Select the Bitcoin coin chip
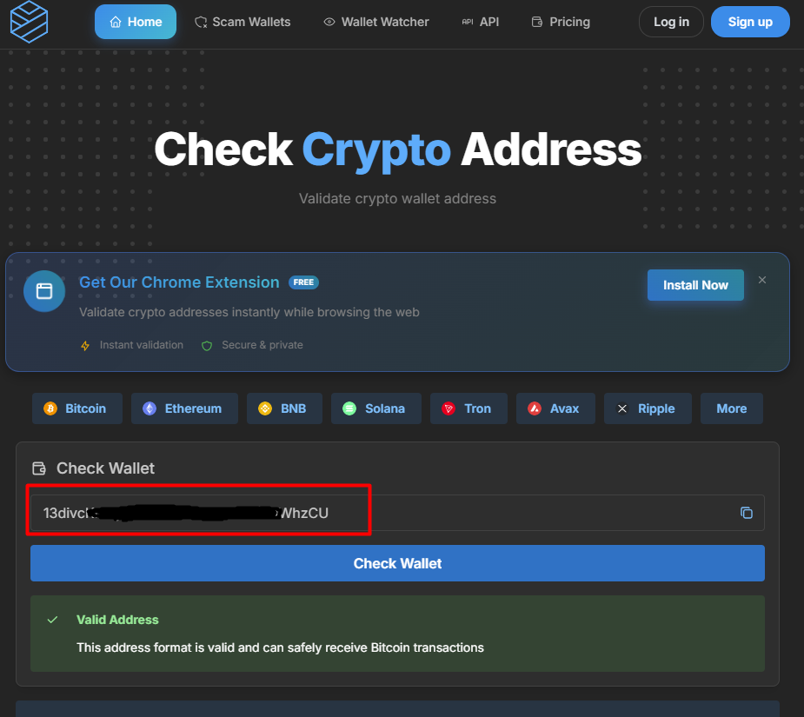Viewport: 804px width, 717px height. pyautogui.click(x=76, y=408)
